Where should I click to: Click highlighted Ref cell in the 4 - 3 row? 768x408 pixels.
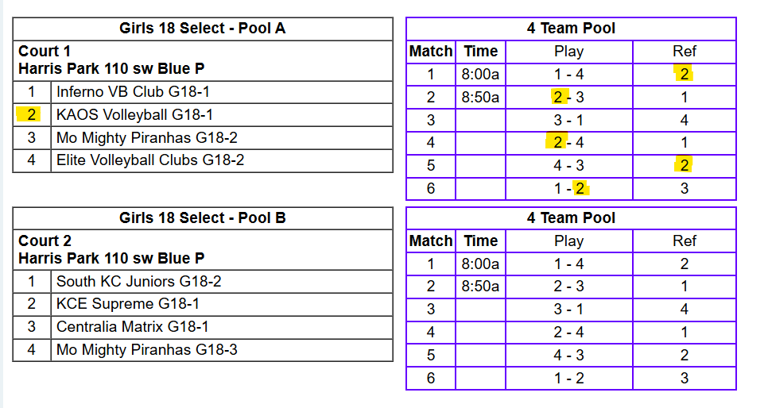click(684, 166)
